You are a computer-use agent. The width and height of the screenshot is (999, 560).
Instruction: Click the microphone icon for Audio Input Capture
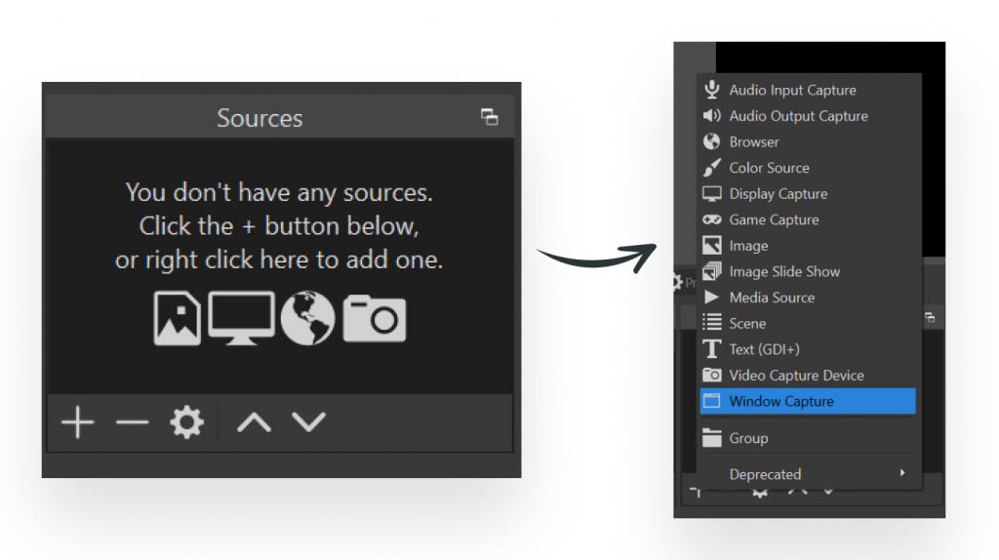click(711, 90)
